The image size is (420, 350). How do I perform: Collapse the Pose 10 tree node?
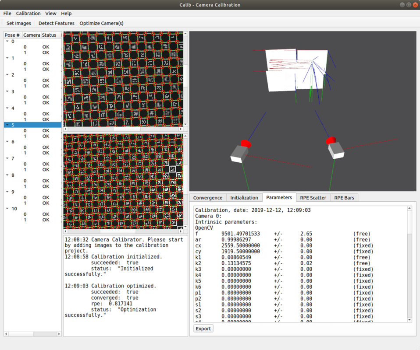pos(7,209)
